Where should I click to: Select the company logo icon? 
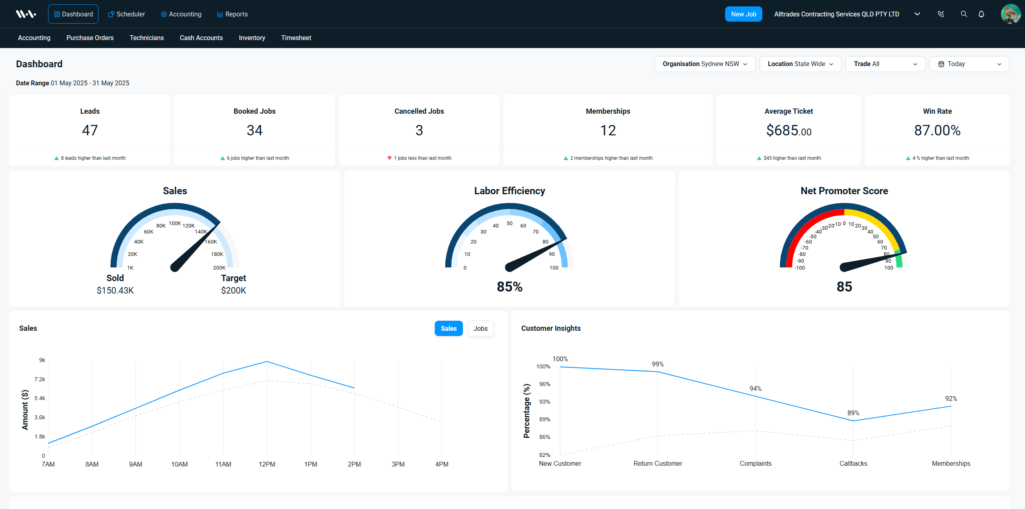point(26,13)
